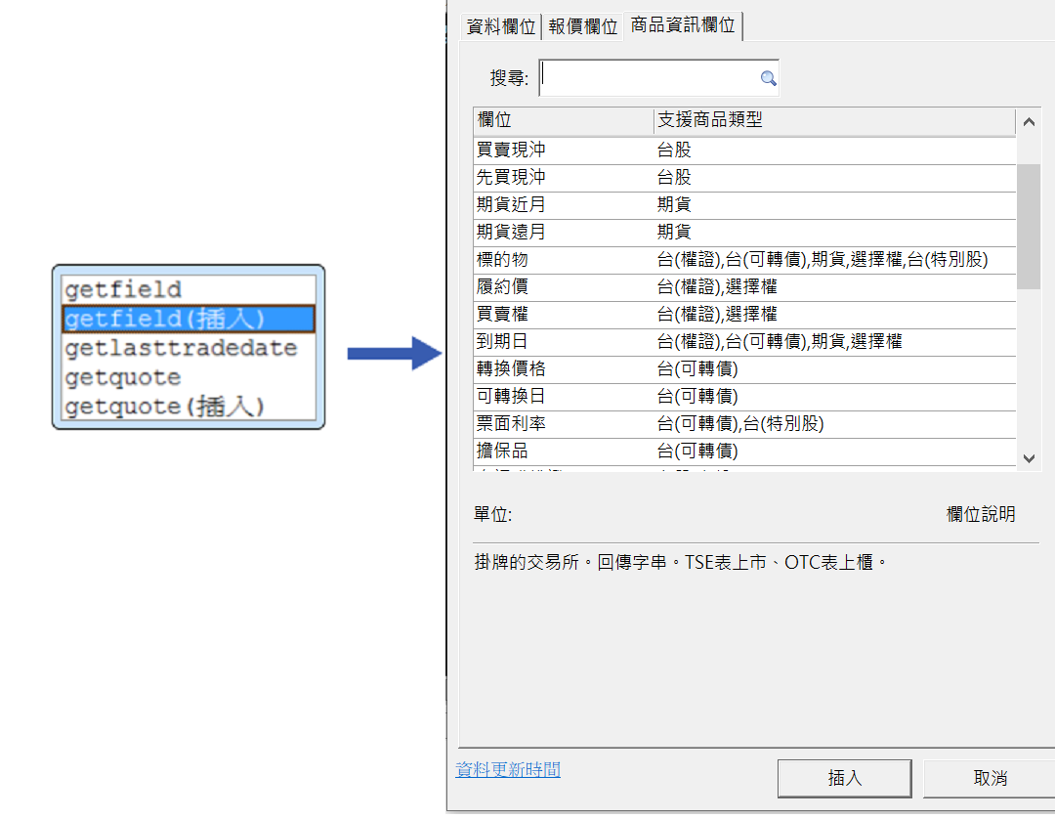Select the 期貨遠月 row
The width and height of the screenshot is (1055, 818).
tap(744, 233)
